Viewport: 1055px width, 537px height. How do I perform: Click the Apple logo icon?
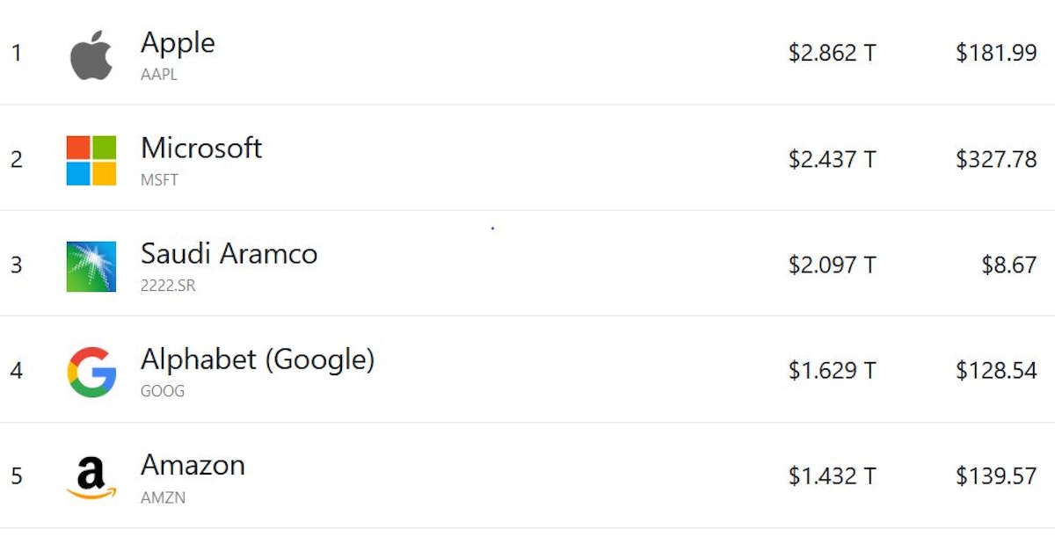[91, 54]
